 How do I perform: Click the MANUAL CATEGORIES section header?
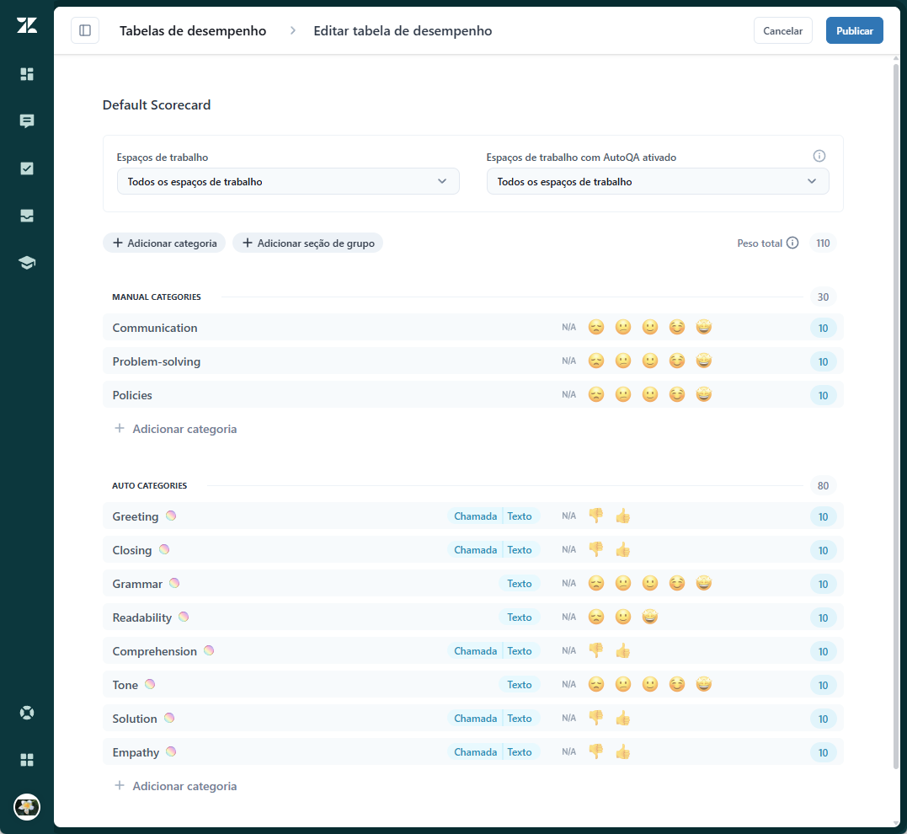tap(157, 297)
